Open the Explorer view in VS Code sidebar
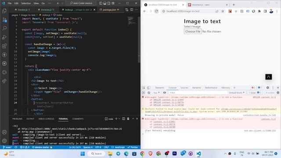 click(x=4, y=11)
